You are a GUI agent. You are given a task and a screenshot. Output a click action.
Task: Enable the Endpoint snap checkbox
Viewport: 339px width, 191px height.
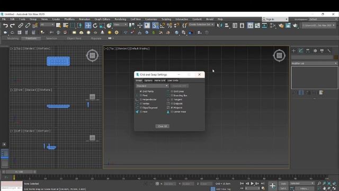[172, 104]
